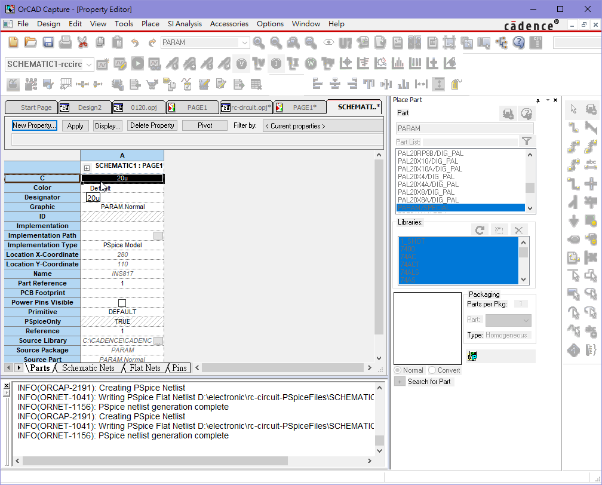The image size is (602, 485).
Task: Click the Source Library browse button
Action: pos(158,340)
